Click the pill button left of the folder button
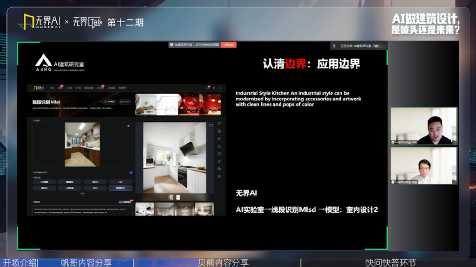Screen dimensions: 476x267 click(110, 102)
